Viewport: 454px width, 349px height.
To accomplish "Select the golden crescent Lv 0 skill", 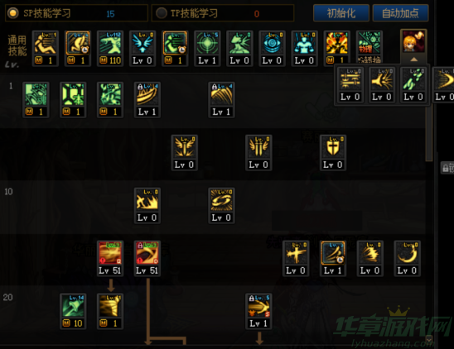I will [x=407, y=259].
